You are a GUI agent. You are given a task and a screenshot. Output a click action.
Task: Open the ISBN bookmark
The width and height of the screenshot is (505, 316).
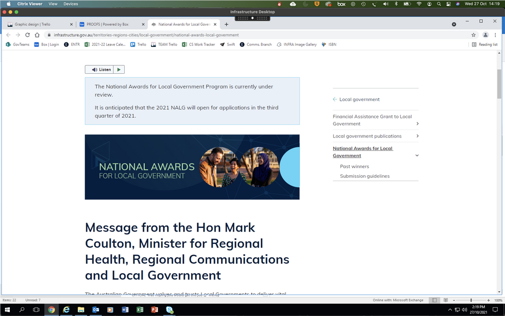329,44
